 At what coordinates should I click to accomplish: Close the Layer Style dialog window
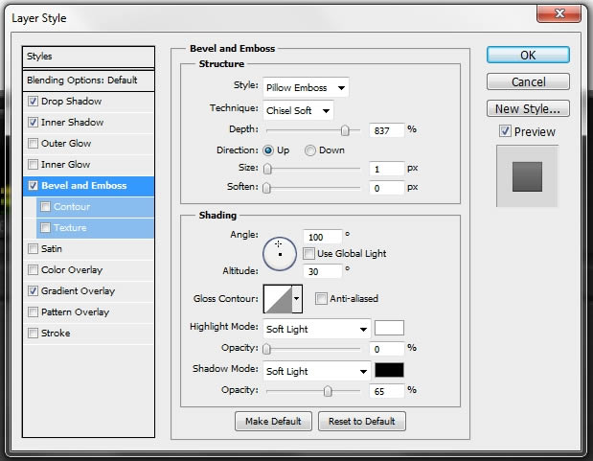(x=559, y=14)
